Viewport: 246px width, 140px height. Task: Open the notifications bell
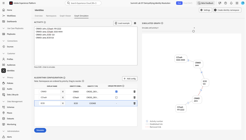pos(231,3)
